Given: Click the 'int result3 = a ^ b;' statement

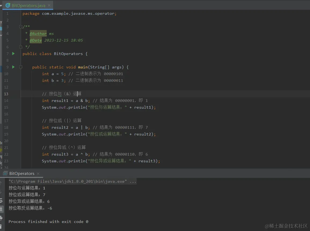Looking at the screenshot, I should pyautogui.click(x=66, y=154).
